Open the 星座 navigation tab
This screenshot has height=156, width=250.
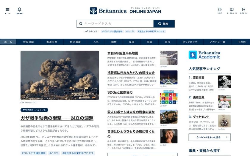[x=132, y=42]
